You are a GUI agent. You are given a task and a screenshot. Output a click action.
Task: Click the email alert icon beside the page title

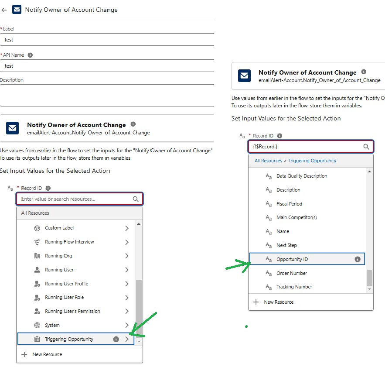tap(17, 10)
